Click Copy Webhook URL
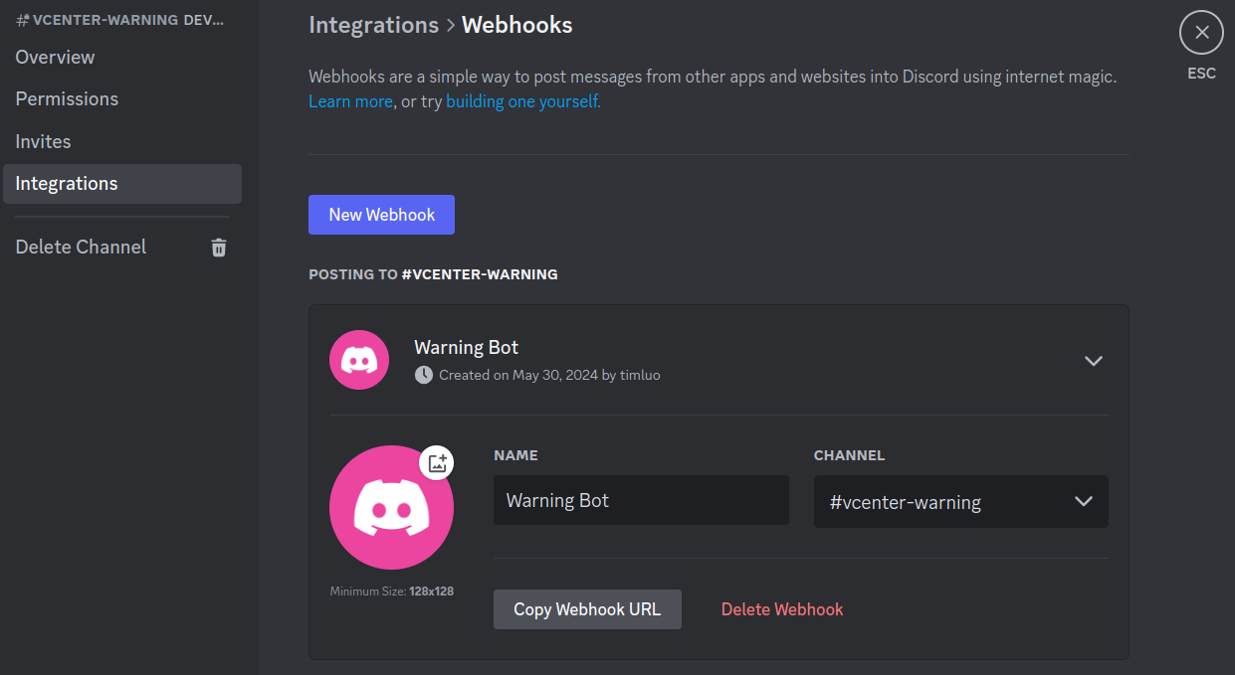Viewport: 1235px width, 675px height. pos(587,608)
